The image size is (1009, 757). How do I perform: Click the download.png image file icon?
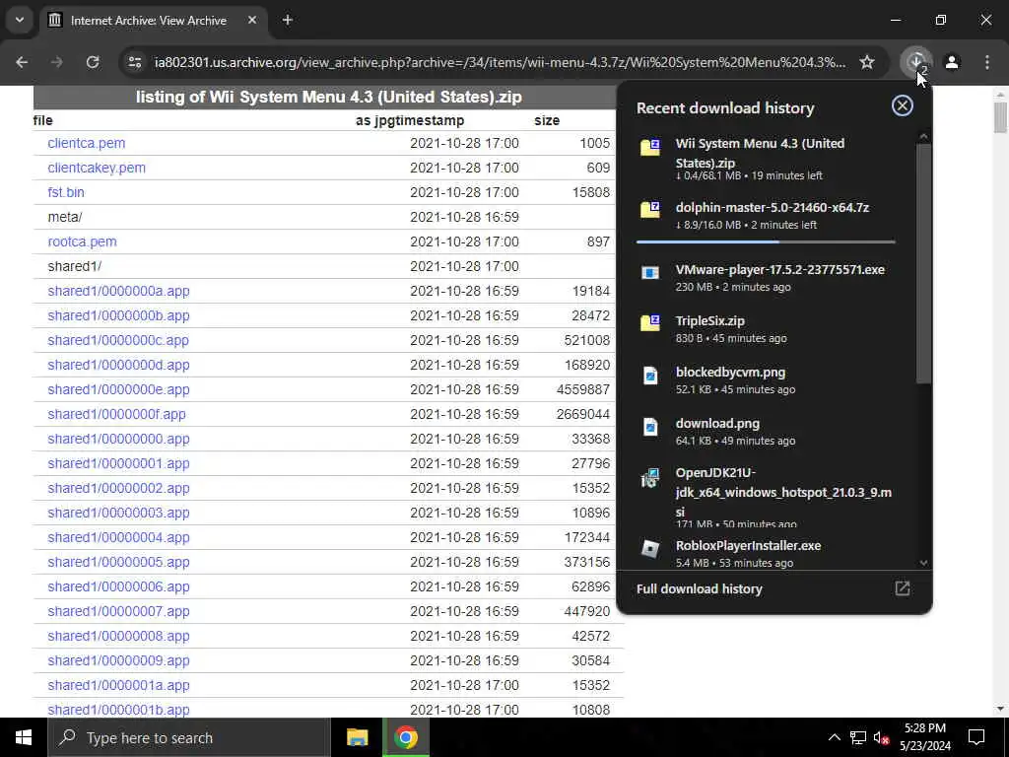pyautogui.click(x=650, y=426)
